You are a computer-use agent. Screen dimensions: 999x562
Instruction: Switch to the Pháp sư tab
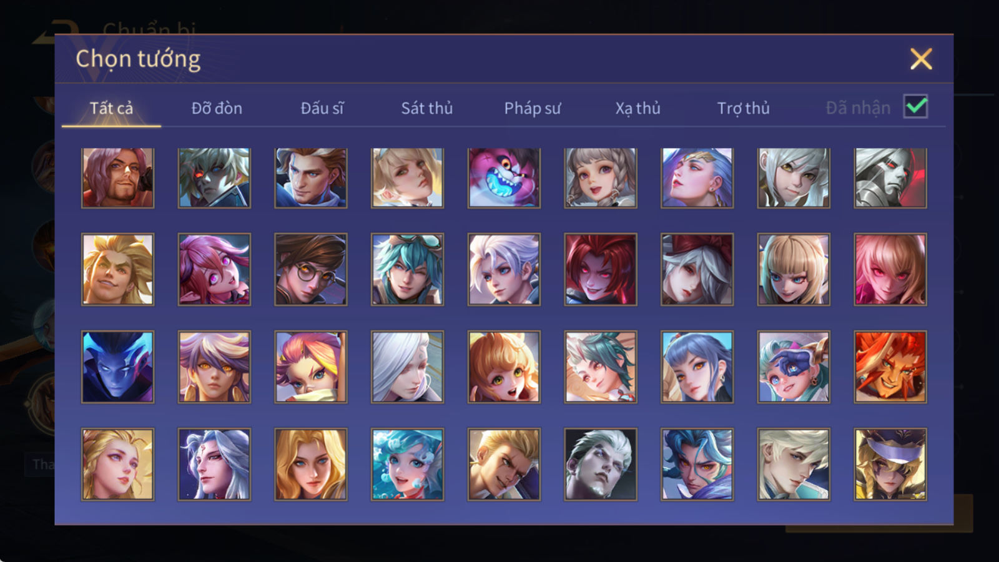(x=533, y=108)
